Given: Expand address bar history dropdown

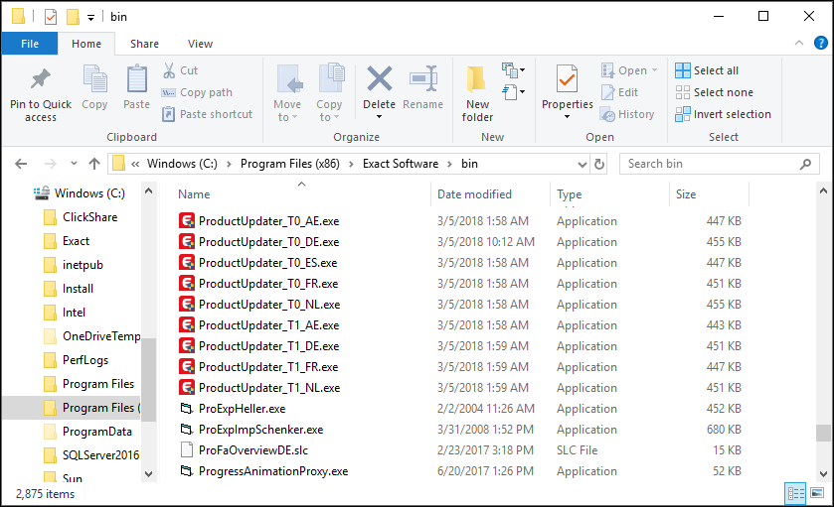Looking at the screenshot, I should click(x=583, y=165).
